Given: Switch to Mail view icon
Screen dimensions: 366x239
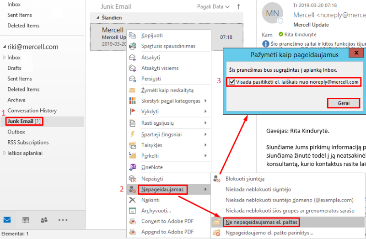Looking at the screenshot, I should point(7,220).
